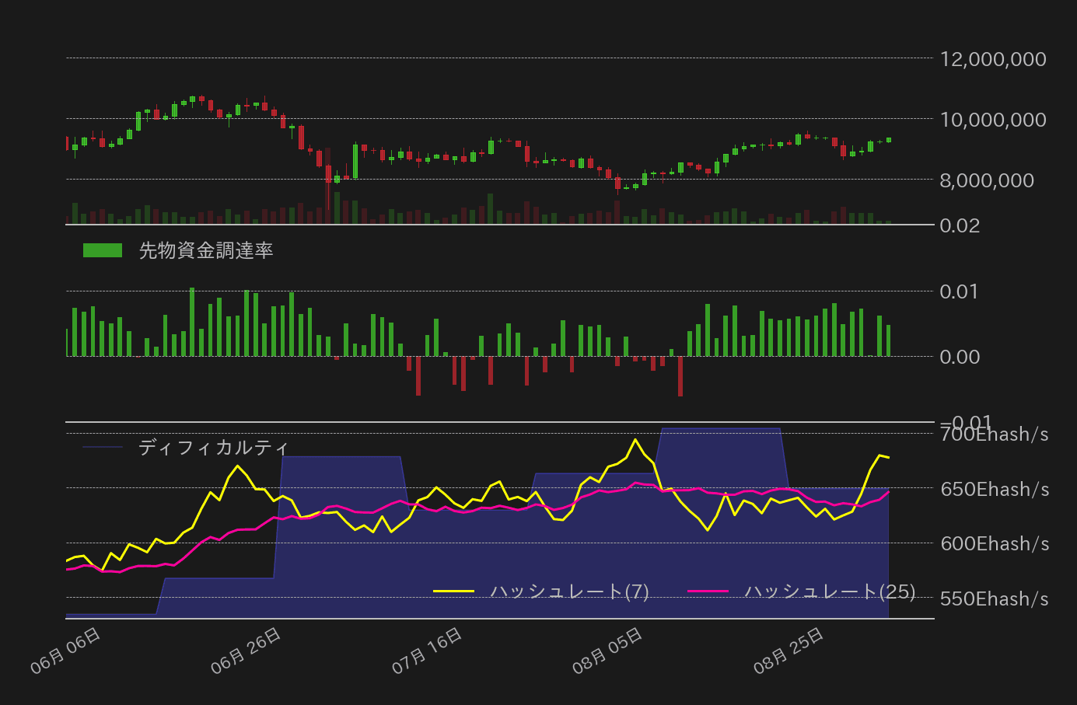Viewport: 1077px width, 705px height.
Task: Toggle the ハッシュレート(25) legend label
Action: coord(830,592)
